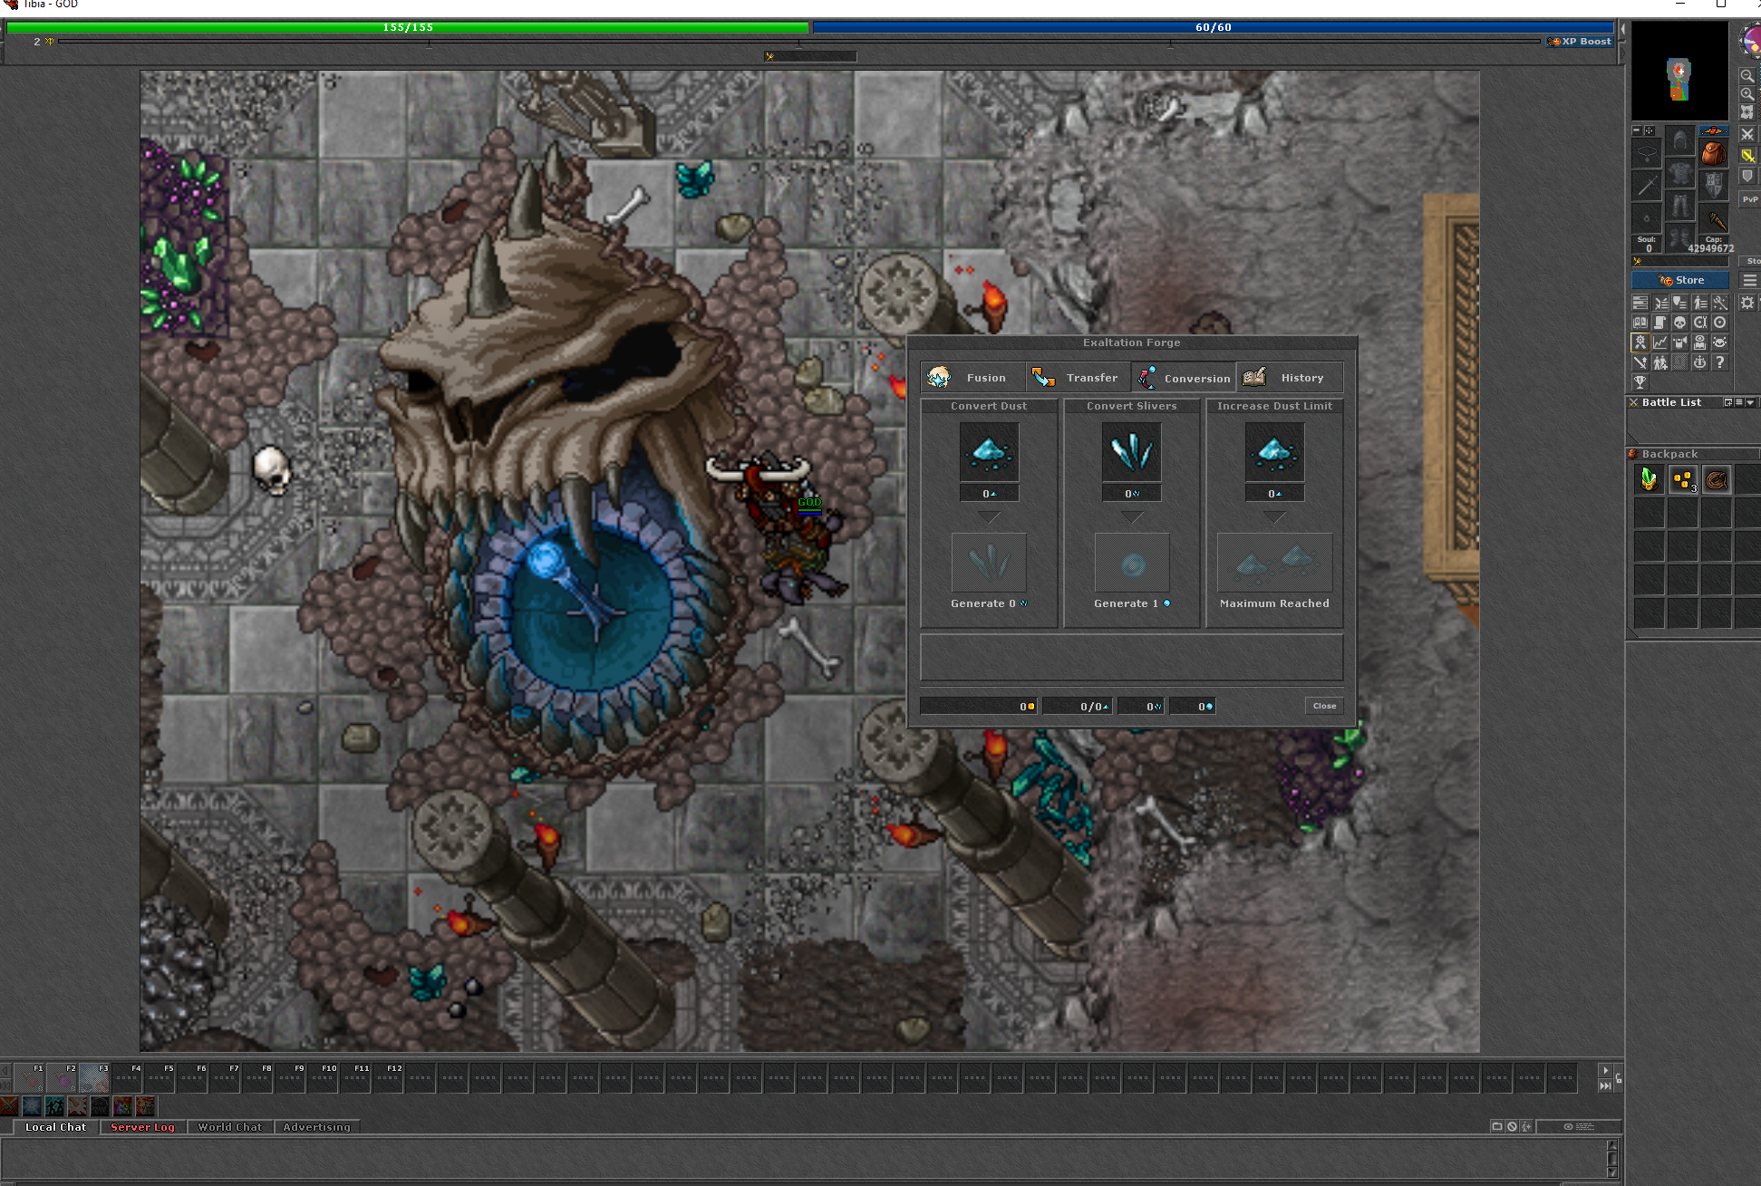Click the rope item in Backpack
This screenshot has width=1761, height=1186.
coord(1717,479)
